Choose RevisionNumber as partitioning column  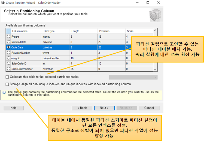click(9, 53)
